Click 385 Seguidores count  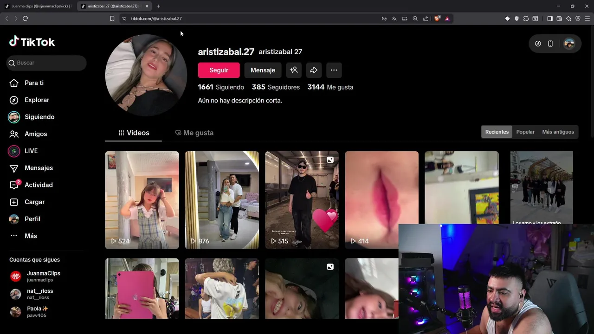point(276,87)
